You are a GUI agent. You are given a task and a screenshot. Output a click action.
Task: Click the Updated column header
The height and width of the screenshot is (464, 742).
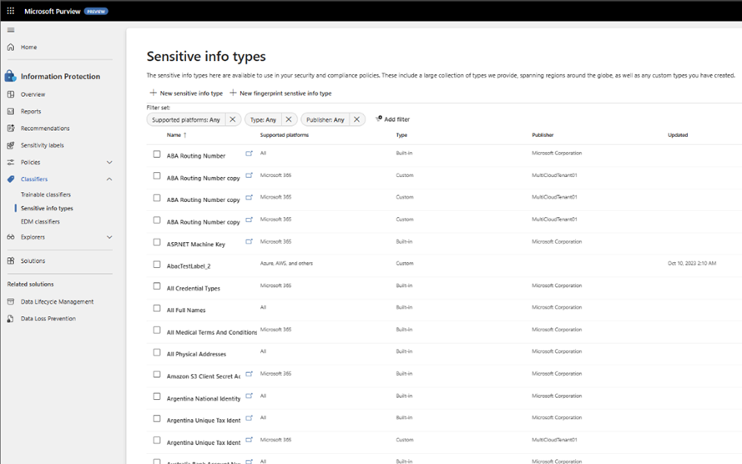tap(678, 135)
